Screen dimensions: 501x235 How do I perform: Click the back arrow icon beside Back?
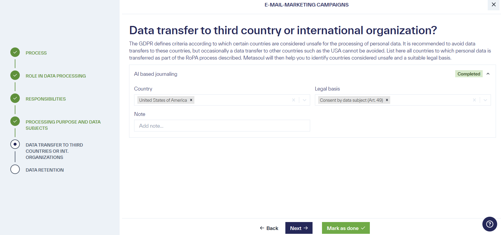click(262, 228)
